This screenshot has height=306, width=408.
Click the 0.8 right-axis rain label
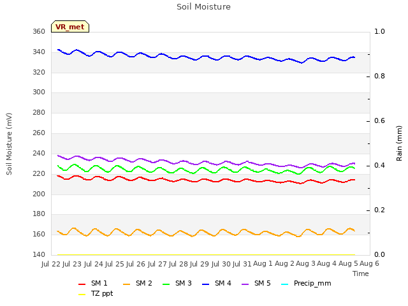(379, 76)
